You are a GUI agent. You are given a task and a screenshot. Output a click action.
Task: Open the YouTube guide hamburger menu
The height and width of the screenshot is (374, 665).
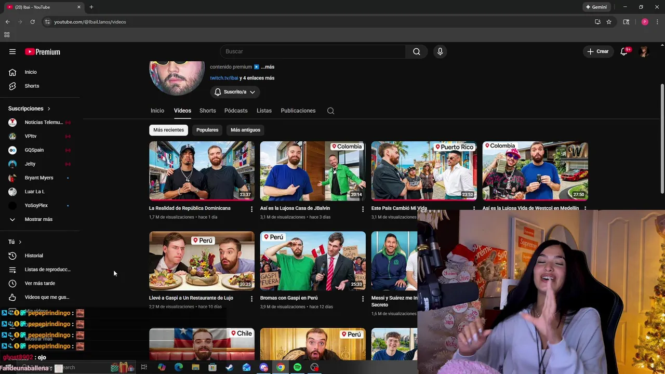pyautogui.click(x=12, y=51)
